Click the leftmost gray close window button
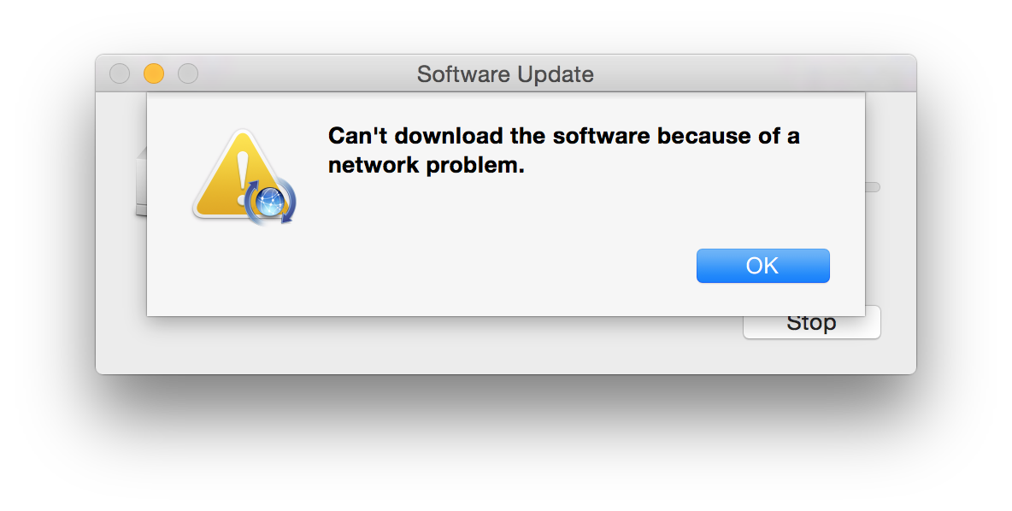Viewport: 1012px width, 511px height. pos(120,73)
